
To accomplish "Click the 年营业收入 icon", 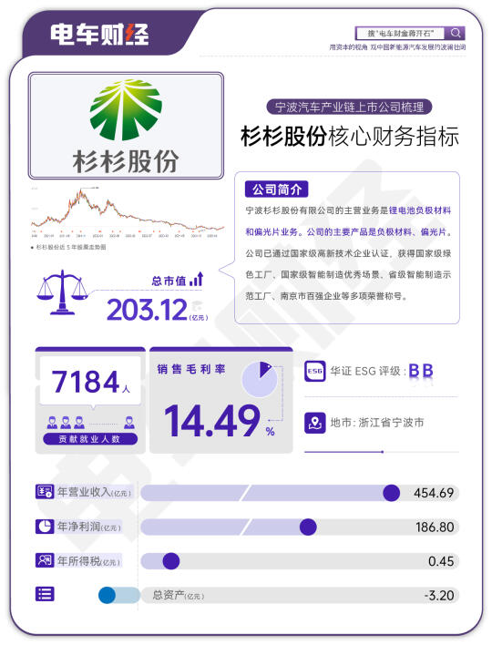I will (45, 492).
